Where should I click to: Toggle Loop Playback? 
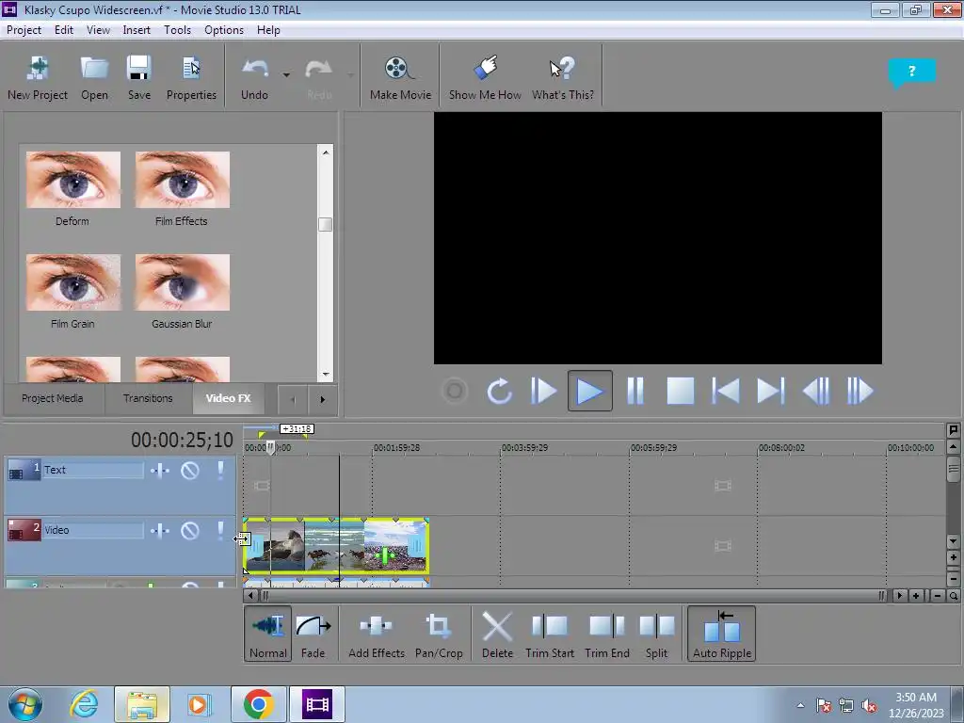click(499, 391)
